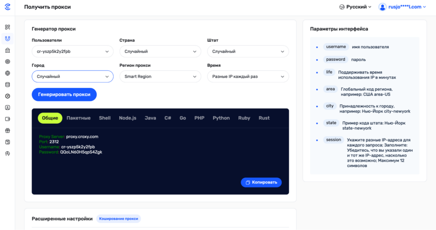Click the Кэширование прокси badge
436x230 pixels.
pyautogui.click(x=118, y=219)
